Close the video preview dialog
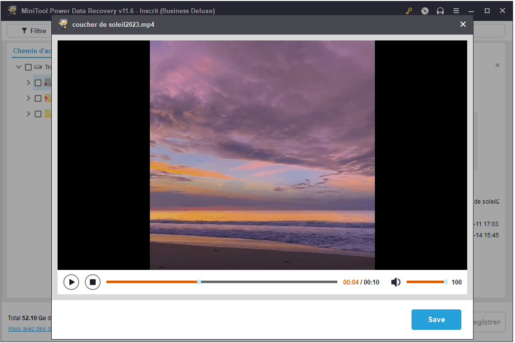Image resolution: width=515 pixels, height=343 pixels. point(463,24)
